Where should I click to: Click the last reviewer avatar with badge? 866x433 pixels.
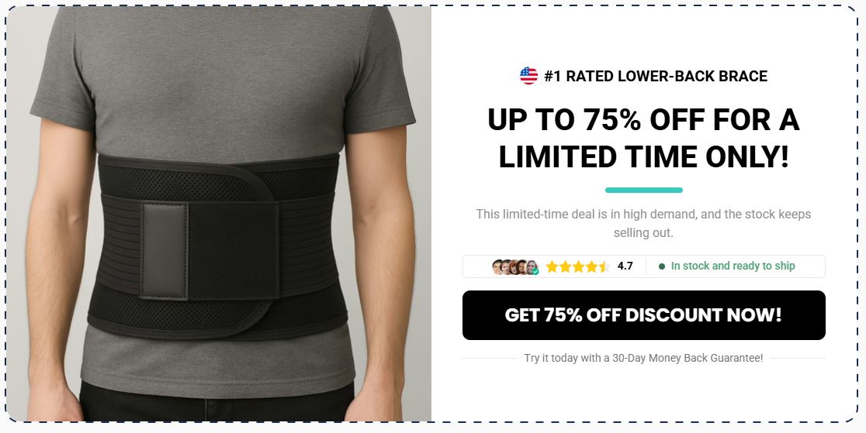(532, 267)
